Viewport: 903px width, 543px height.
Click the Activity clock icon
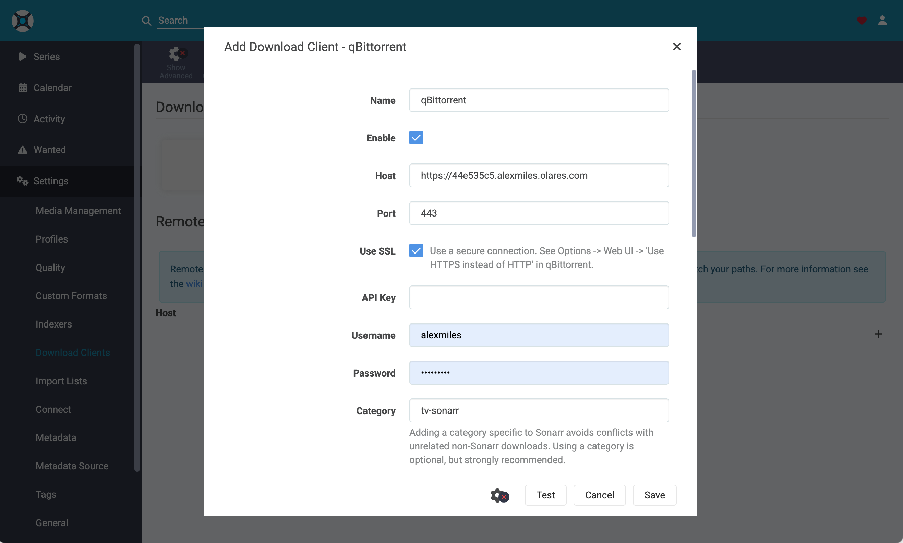tap(23, 119)
